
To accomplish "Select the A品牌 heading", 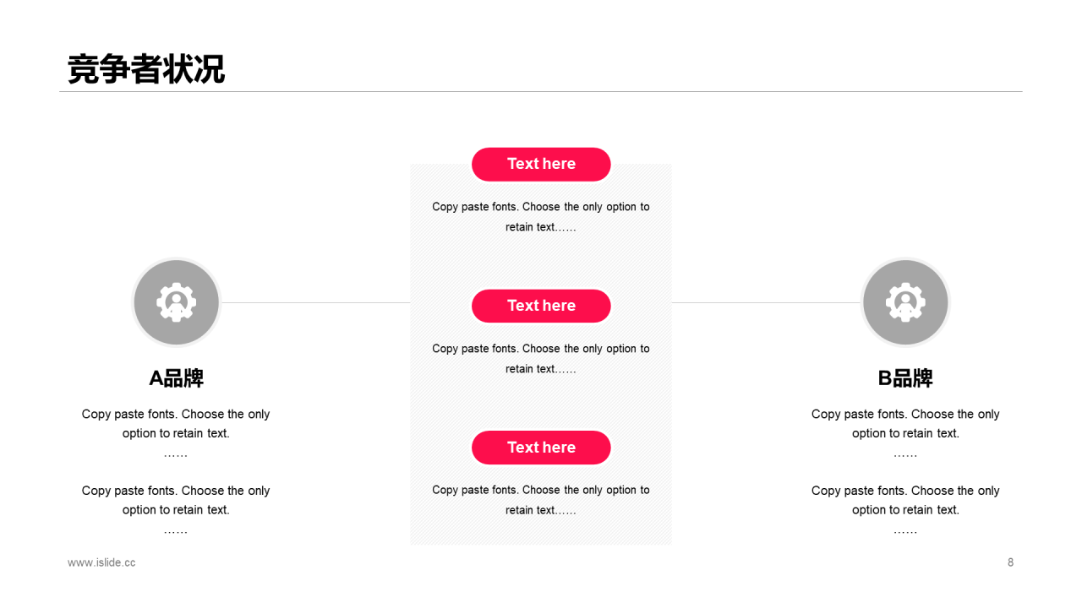I will pos(176,378).
